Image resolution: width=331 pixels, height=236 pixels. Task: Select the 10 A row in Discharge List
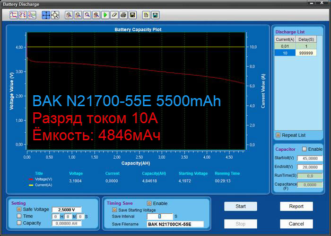point(285,53)
